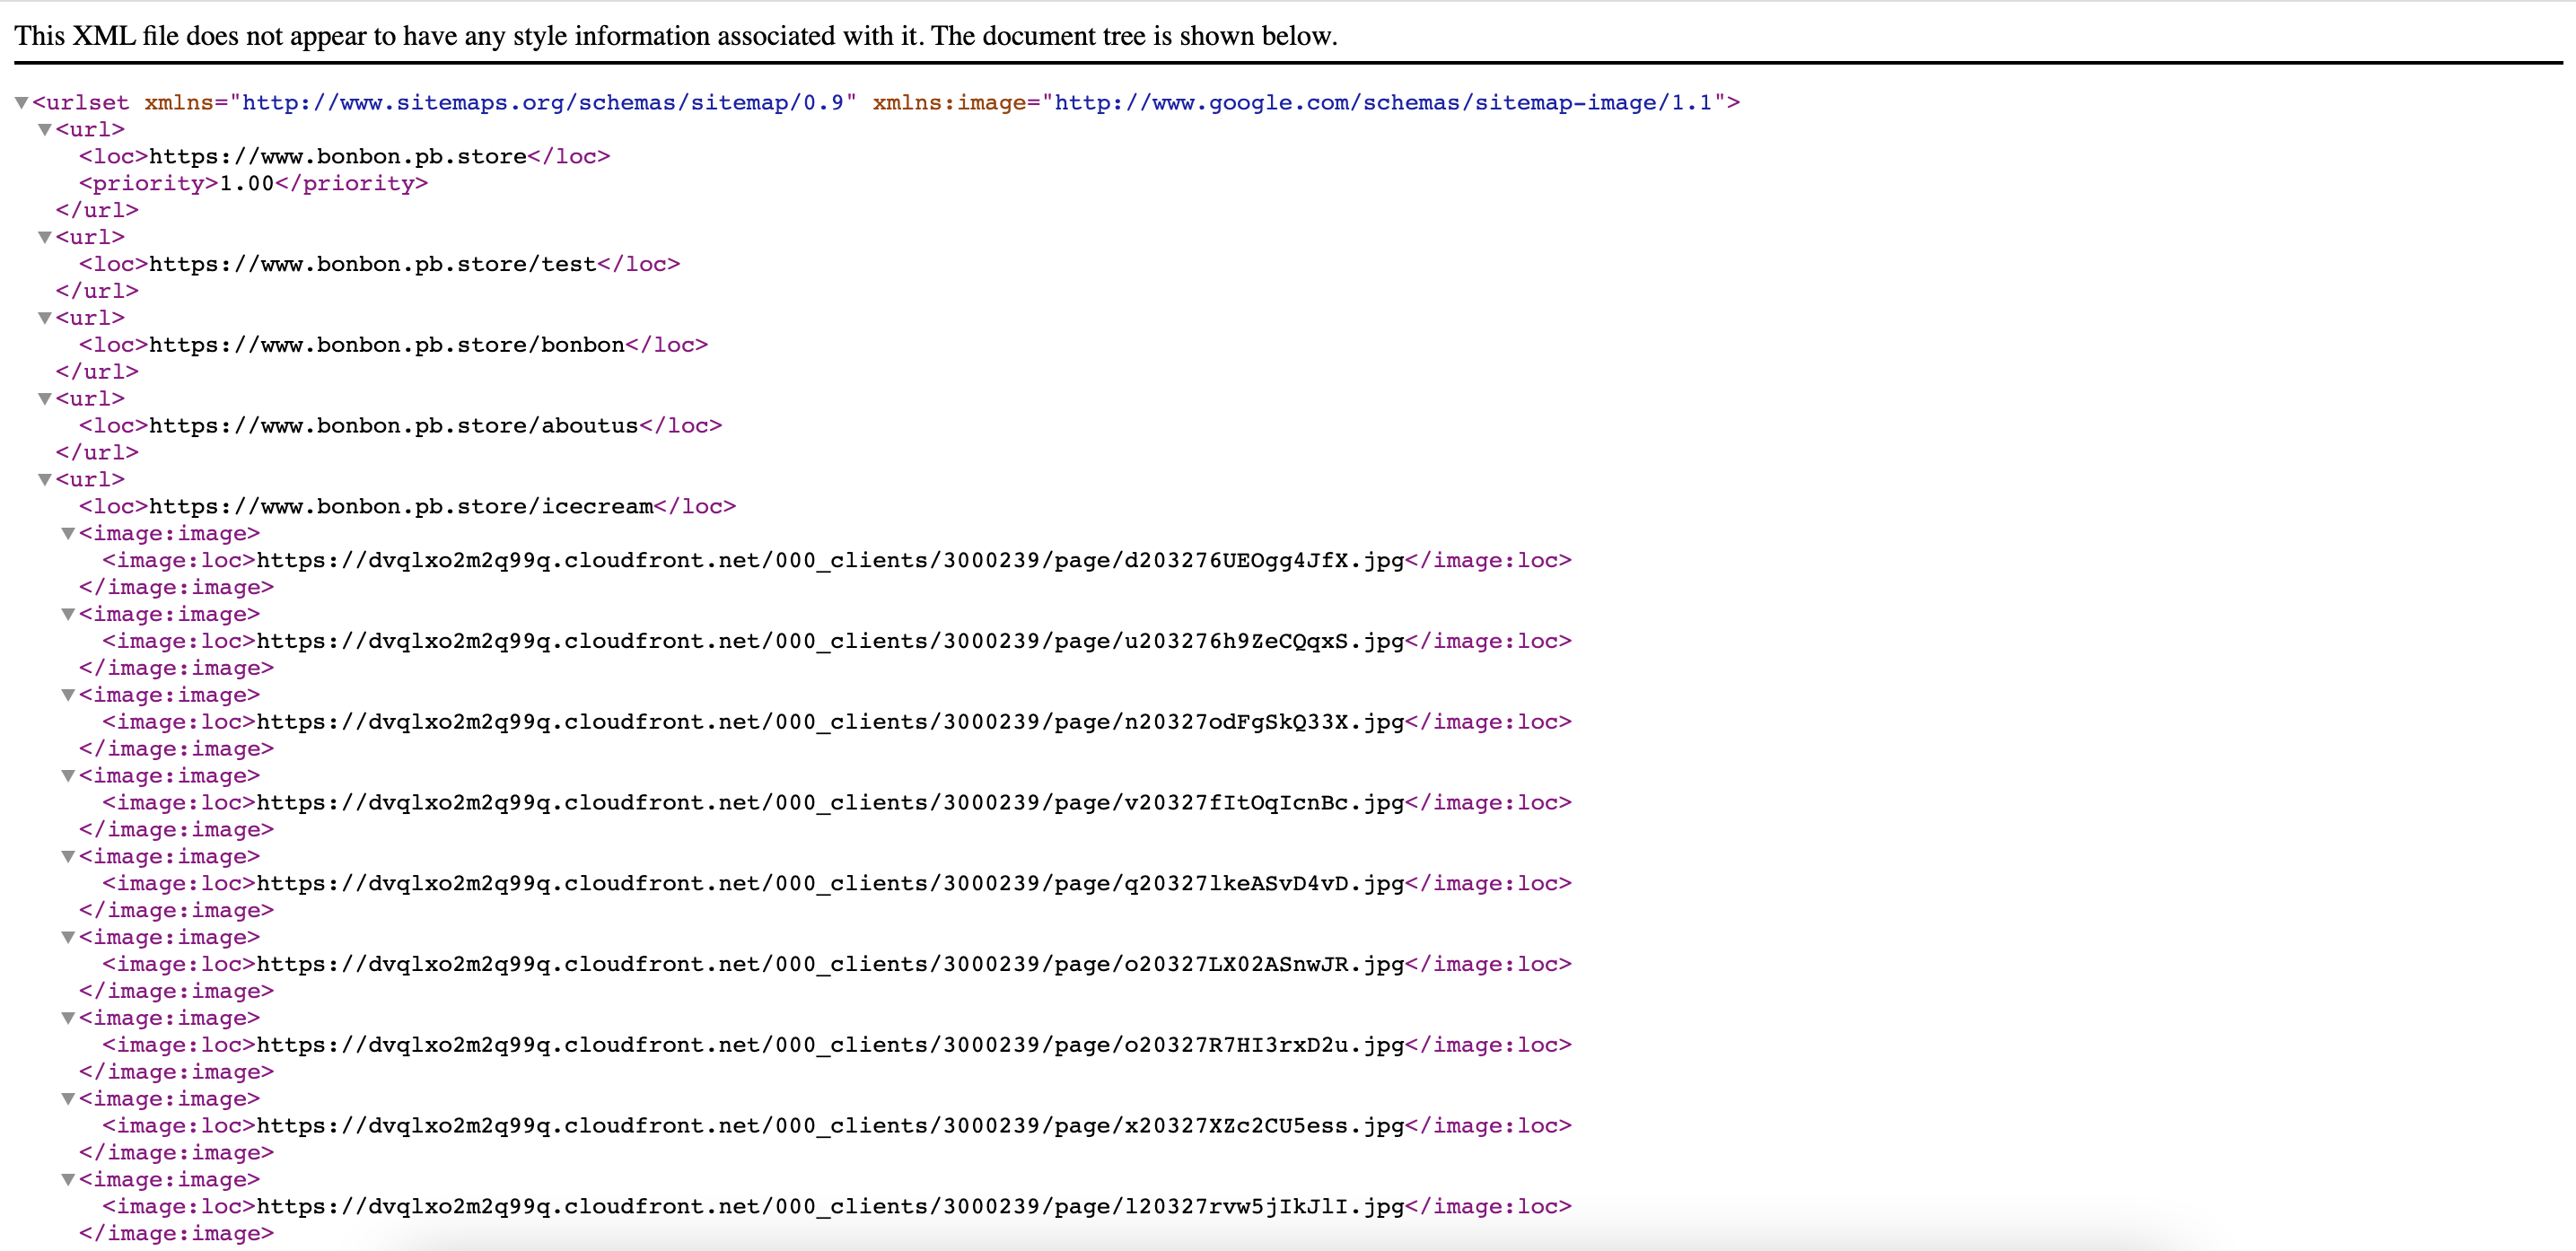Collapse the url node containing /test

tap(44, 237)
